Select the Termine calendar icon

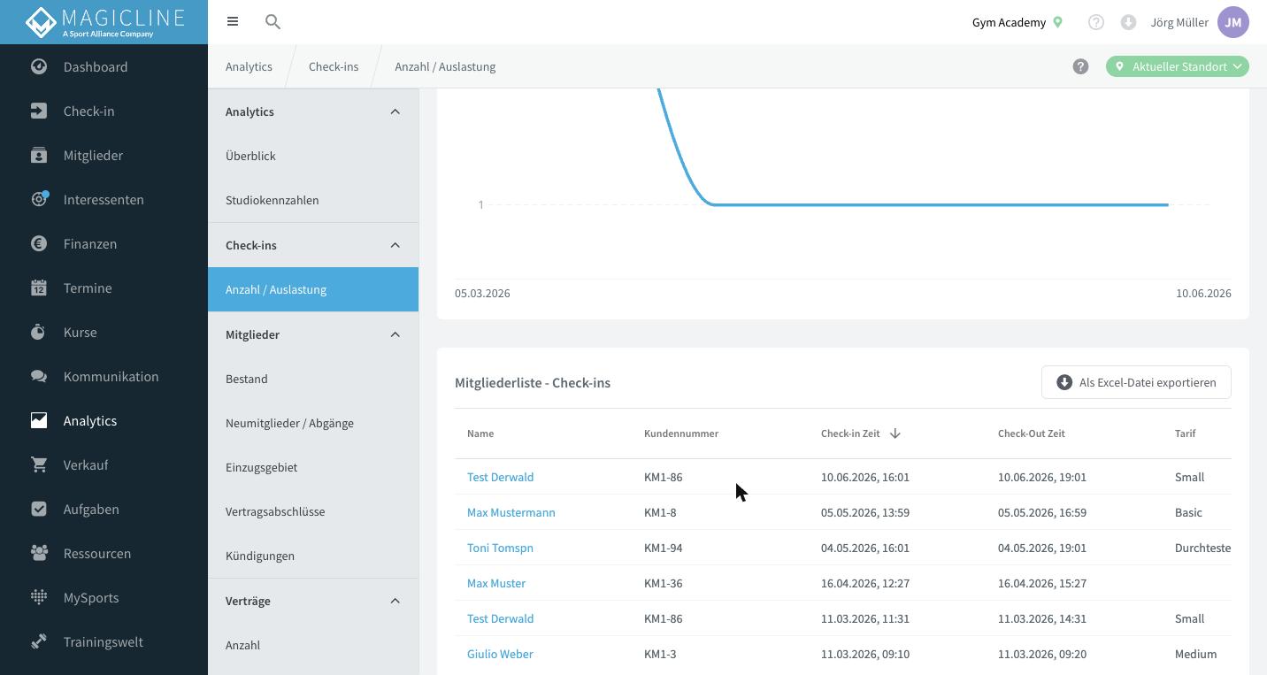[39, 288]
